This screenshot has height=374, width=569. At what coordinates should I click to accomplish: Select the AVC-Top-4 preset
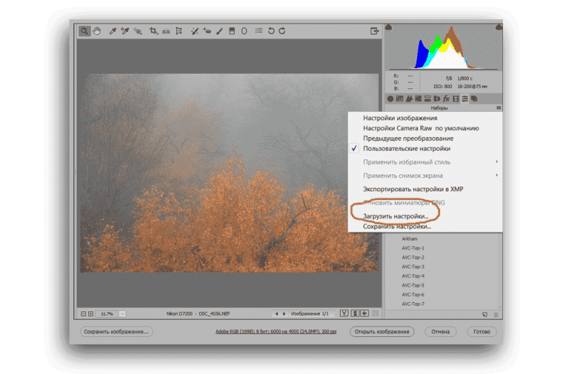tap(413, 276)
